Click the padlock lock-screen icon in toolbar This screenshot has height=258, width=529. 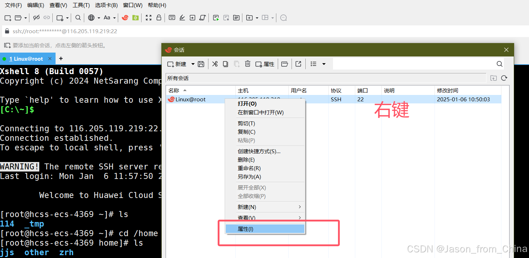click(159, 18)
